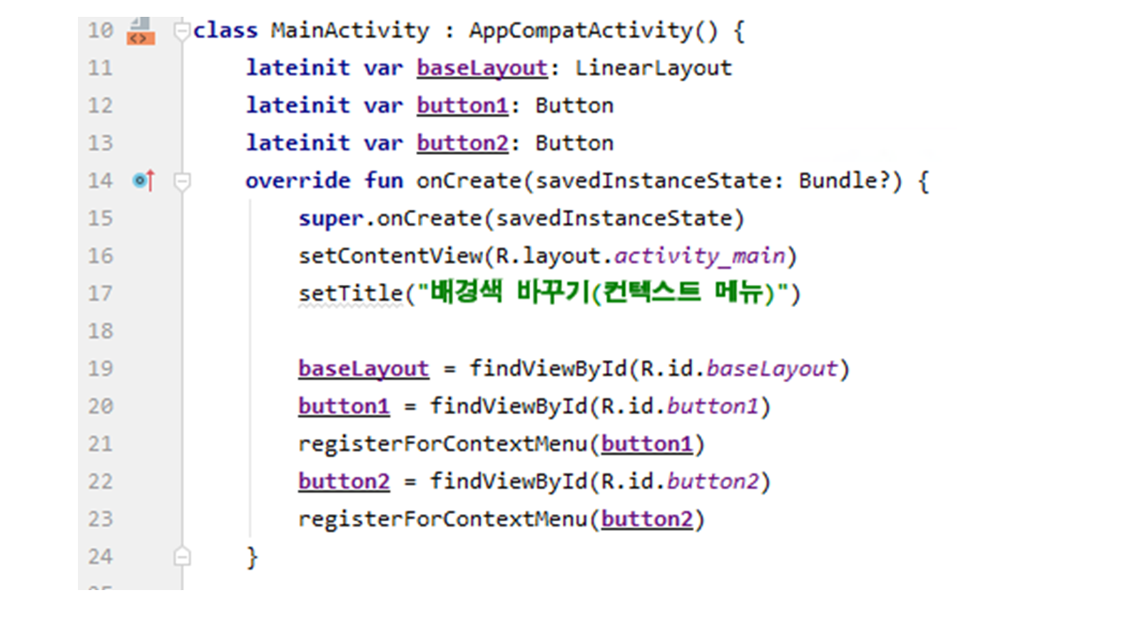Click the setTitle call with wavy underline
The image size is (1133, 637).
[351, 293]
